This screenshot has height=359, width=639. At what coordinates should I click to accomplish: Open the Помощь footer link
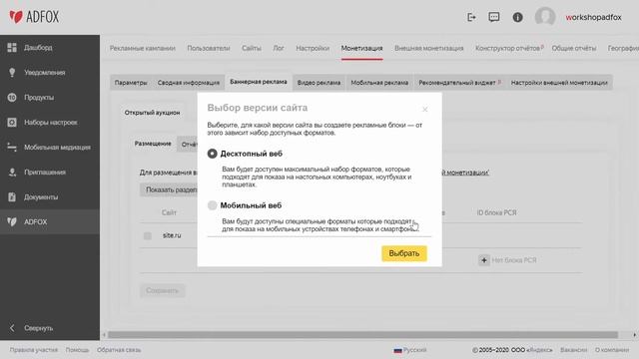pyautogui.click(x=77, y=350)
